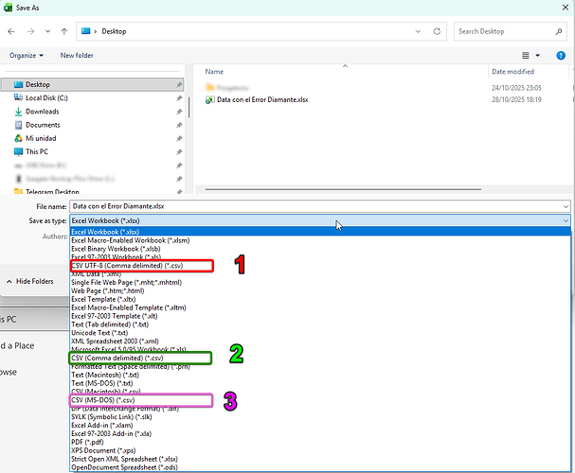Collapse the Save as type dropdown arrow
575x473 pixels.
coord(566,220)
